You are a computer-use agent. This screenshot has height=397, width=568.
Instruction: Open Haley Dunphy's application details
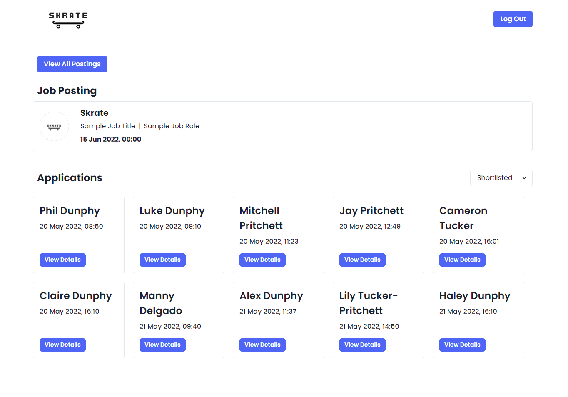pyautogui.click(x=462, y=345)
